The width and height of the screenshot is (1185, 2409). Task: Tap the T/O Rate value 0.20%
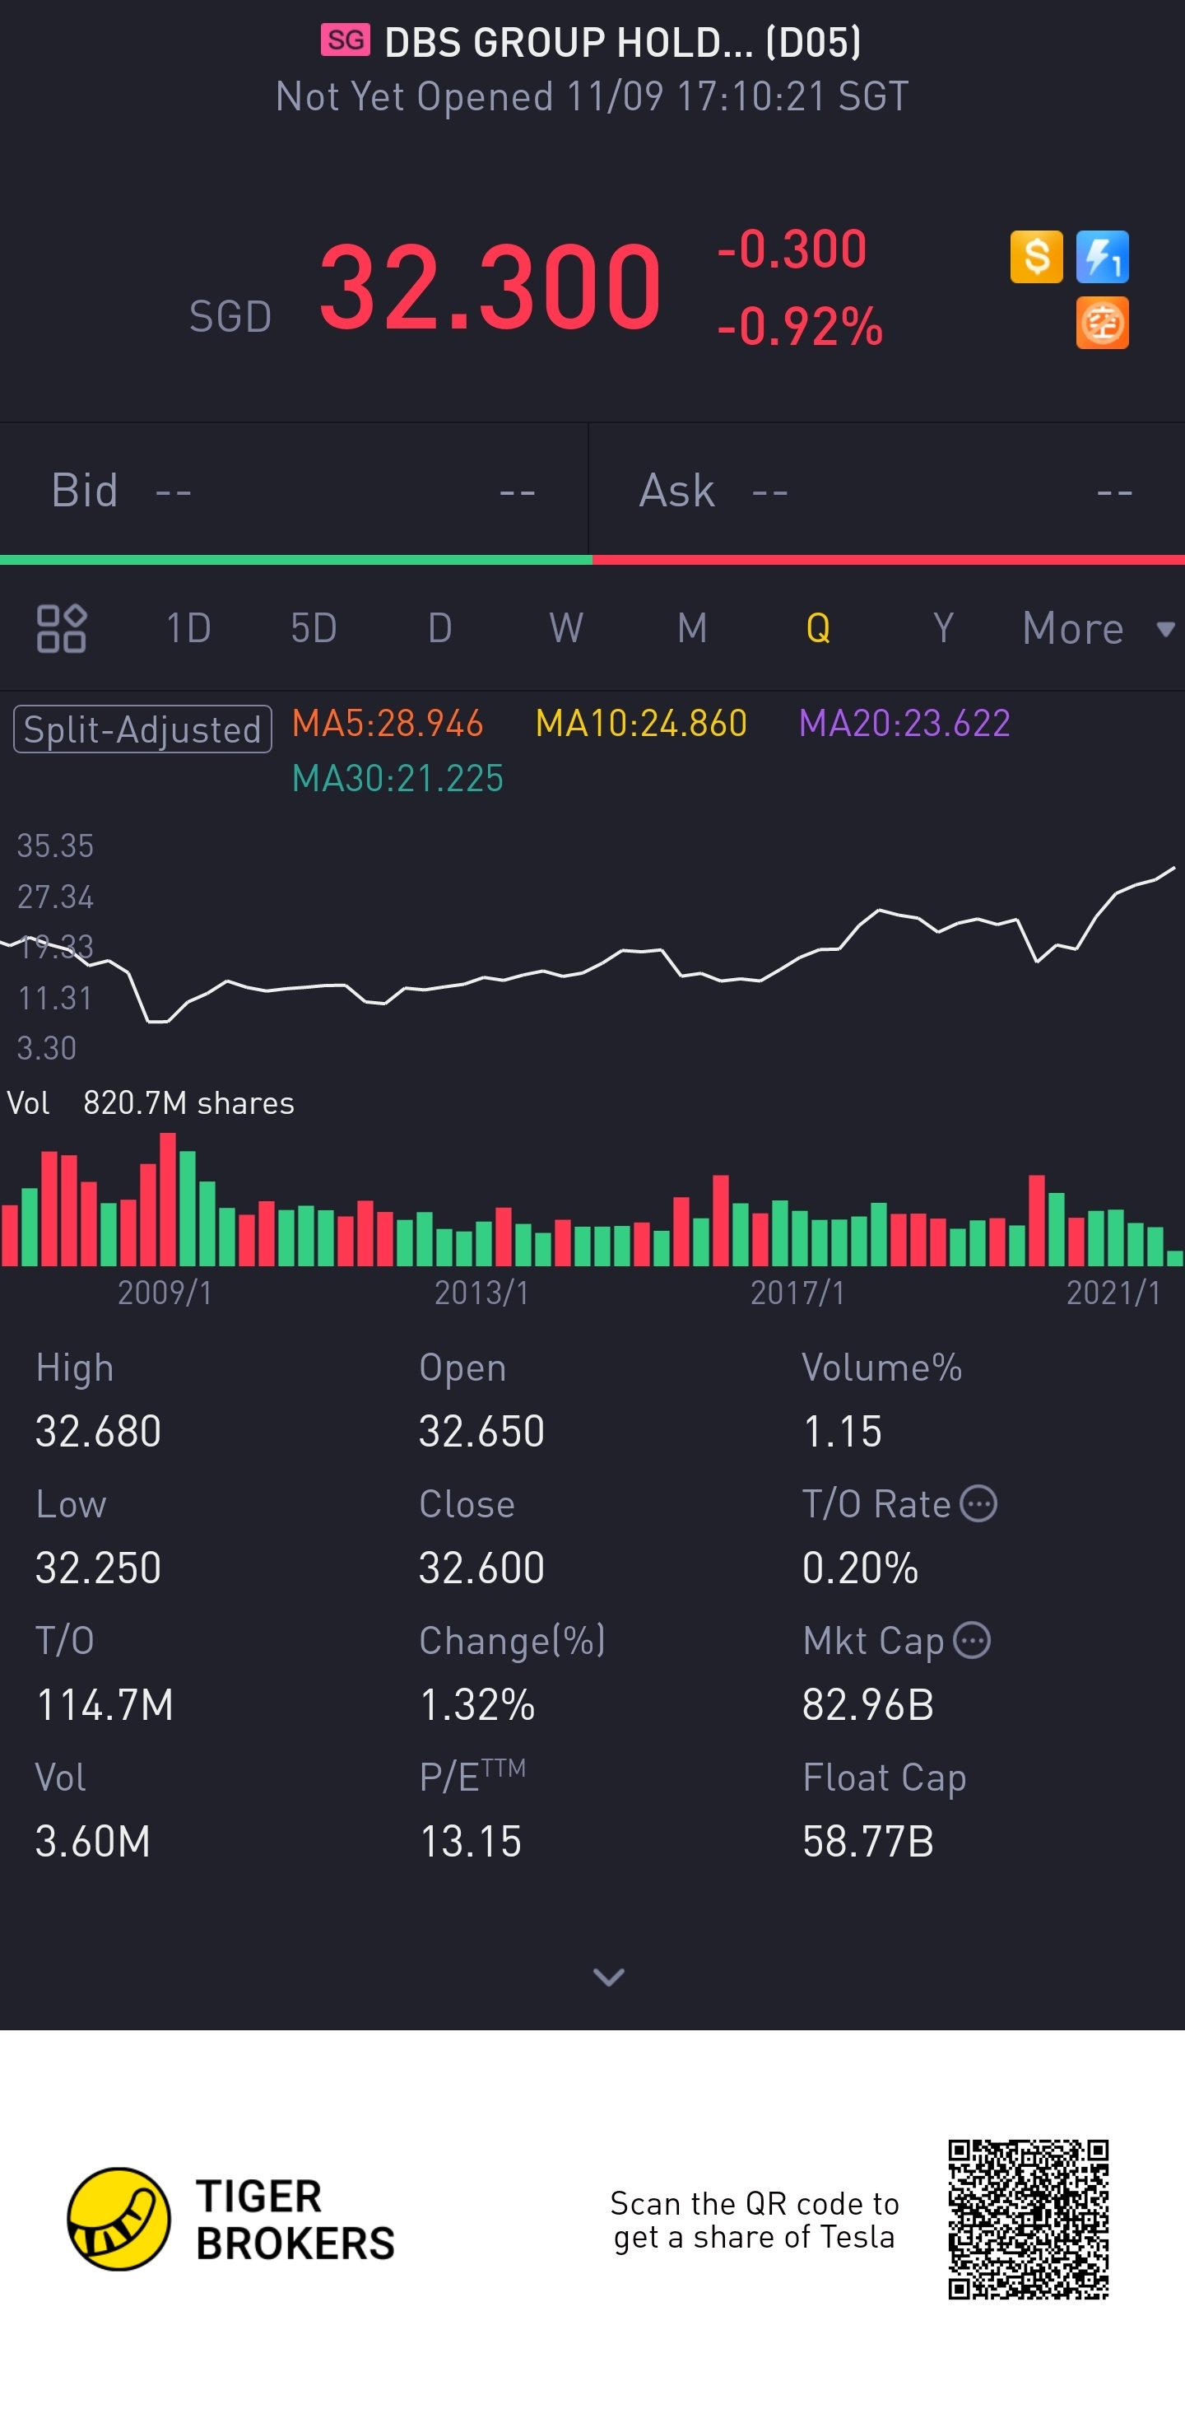(x=860, y=1568)
